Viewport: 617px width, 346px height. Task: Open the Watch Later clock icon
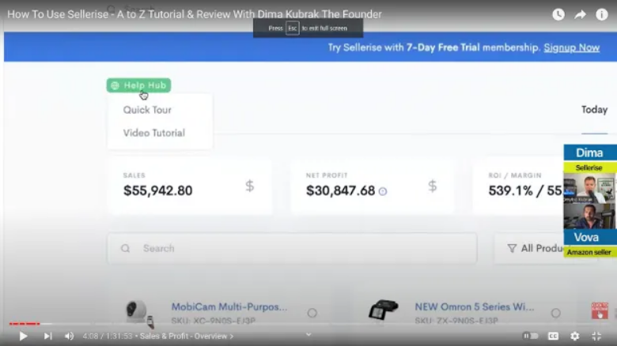[x=558, y=14]
